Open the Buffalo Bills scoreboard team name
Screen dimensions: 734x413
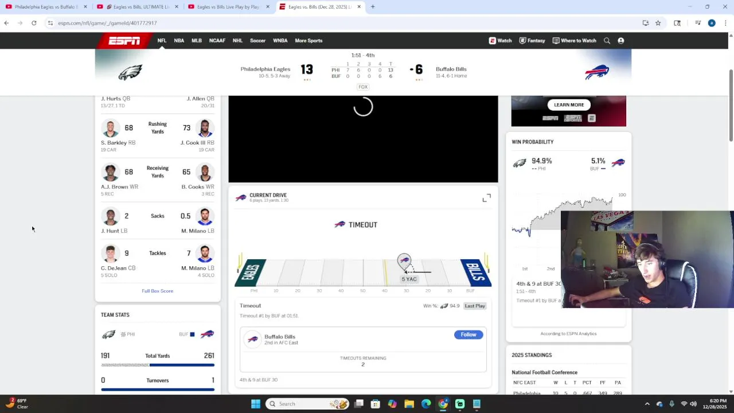pyautogui.click(x=451, y=69)
